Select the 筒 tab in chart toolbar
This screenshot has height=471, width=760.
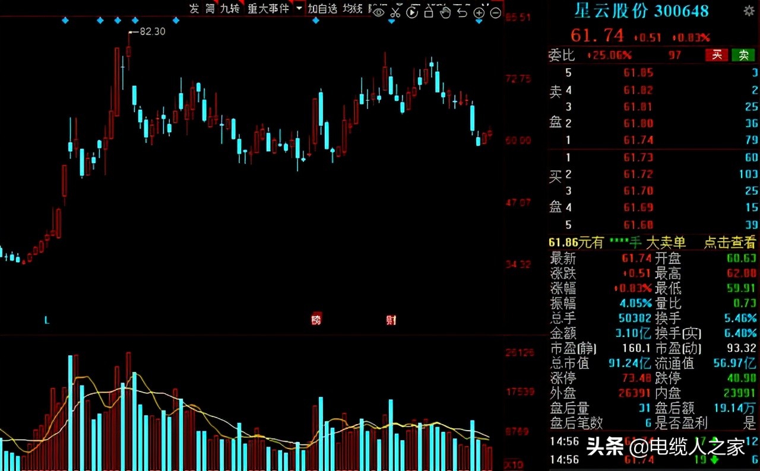(210, 8)
